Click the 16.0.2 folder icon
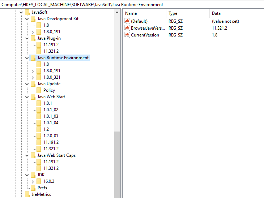The image size is (264, 198). pos(39,181)
